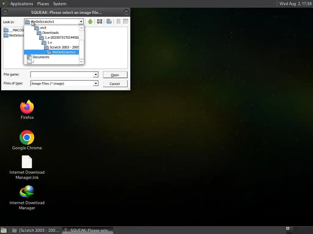
Task: Open the Places menu
Action: [43, 4]
